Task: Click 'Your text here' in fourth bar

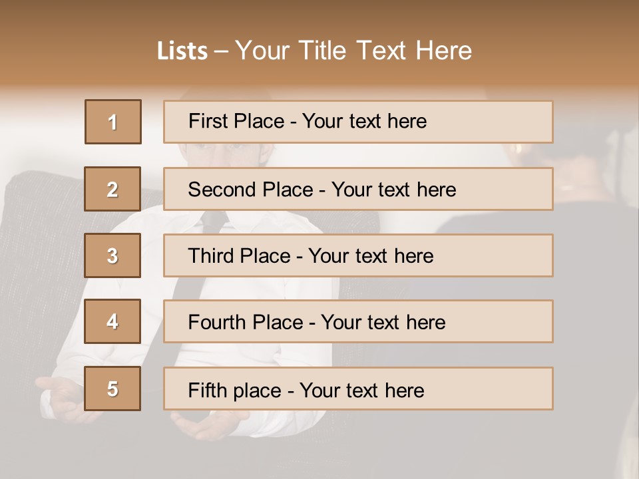Action: click(383, 323)
